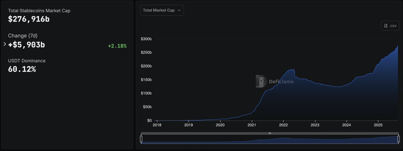The image size is (403, 151).
Task: Click the 2024 label on the time axis
Action: point(347,125)
